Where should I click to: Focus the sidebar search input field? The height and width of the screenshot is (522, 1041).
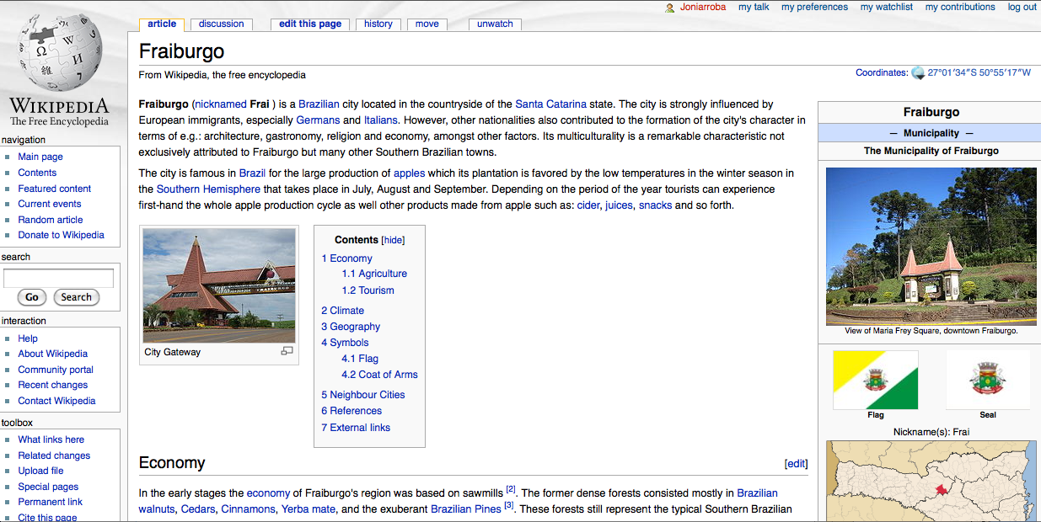click(58, 278)
